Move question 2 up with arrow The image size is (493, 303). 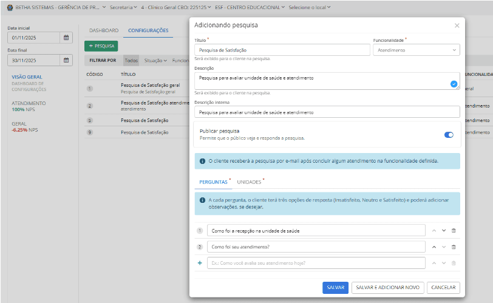[434, 247]
